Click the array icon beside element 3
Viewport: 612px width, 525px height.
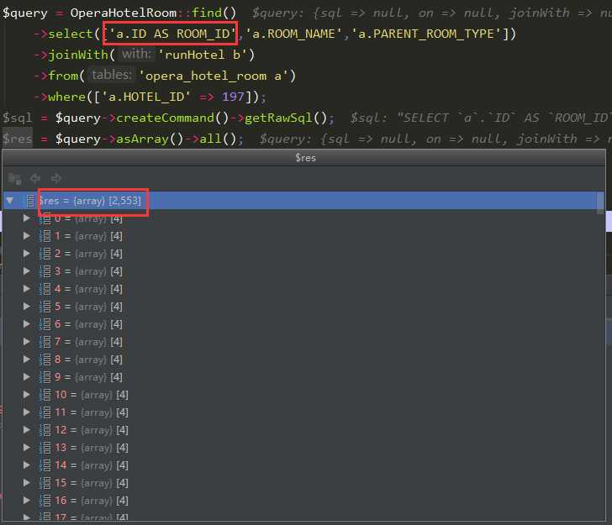[45, 271]
